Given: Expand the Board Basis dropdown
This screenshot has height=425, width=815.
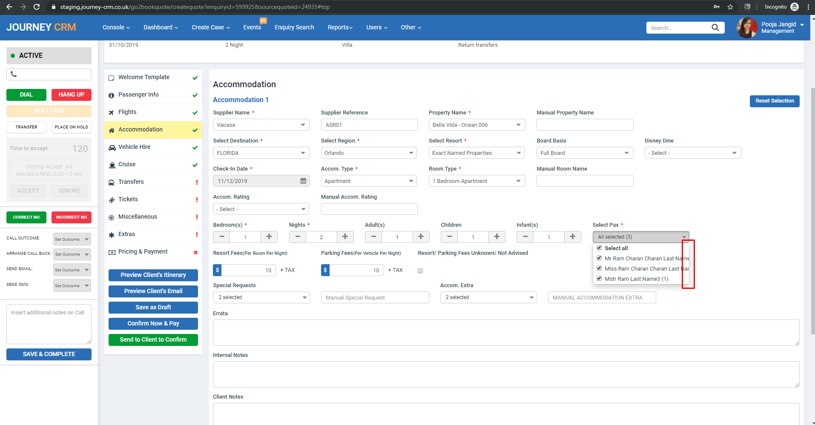Looking at the screenshot, I should [584, 153].
